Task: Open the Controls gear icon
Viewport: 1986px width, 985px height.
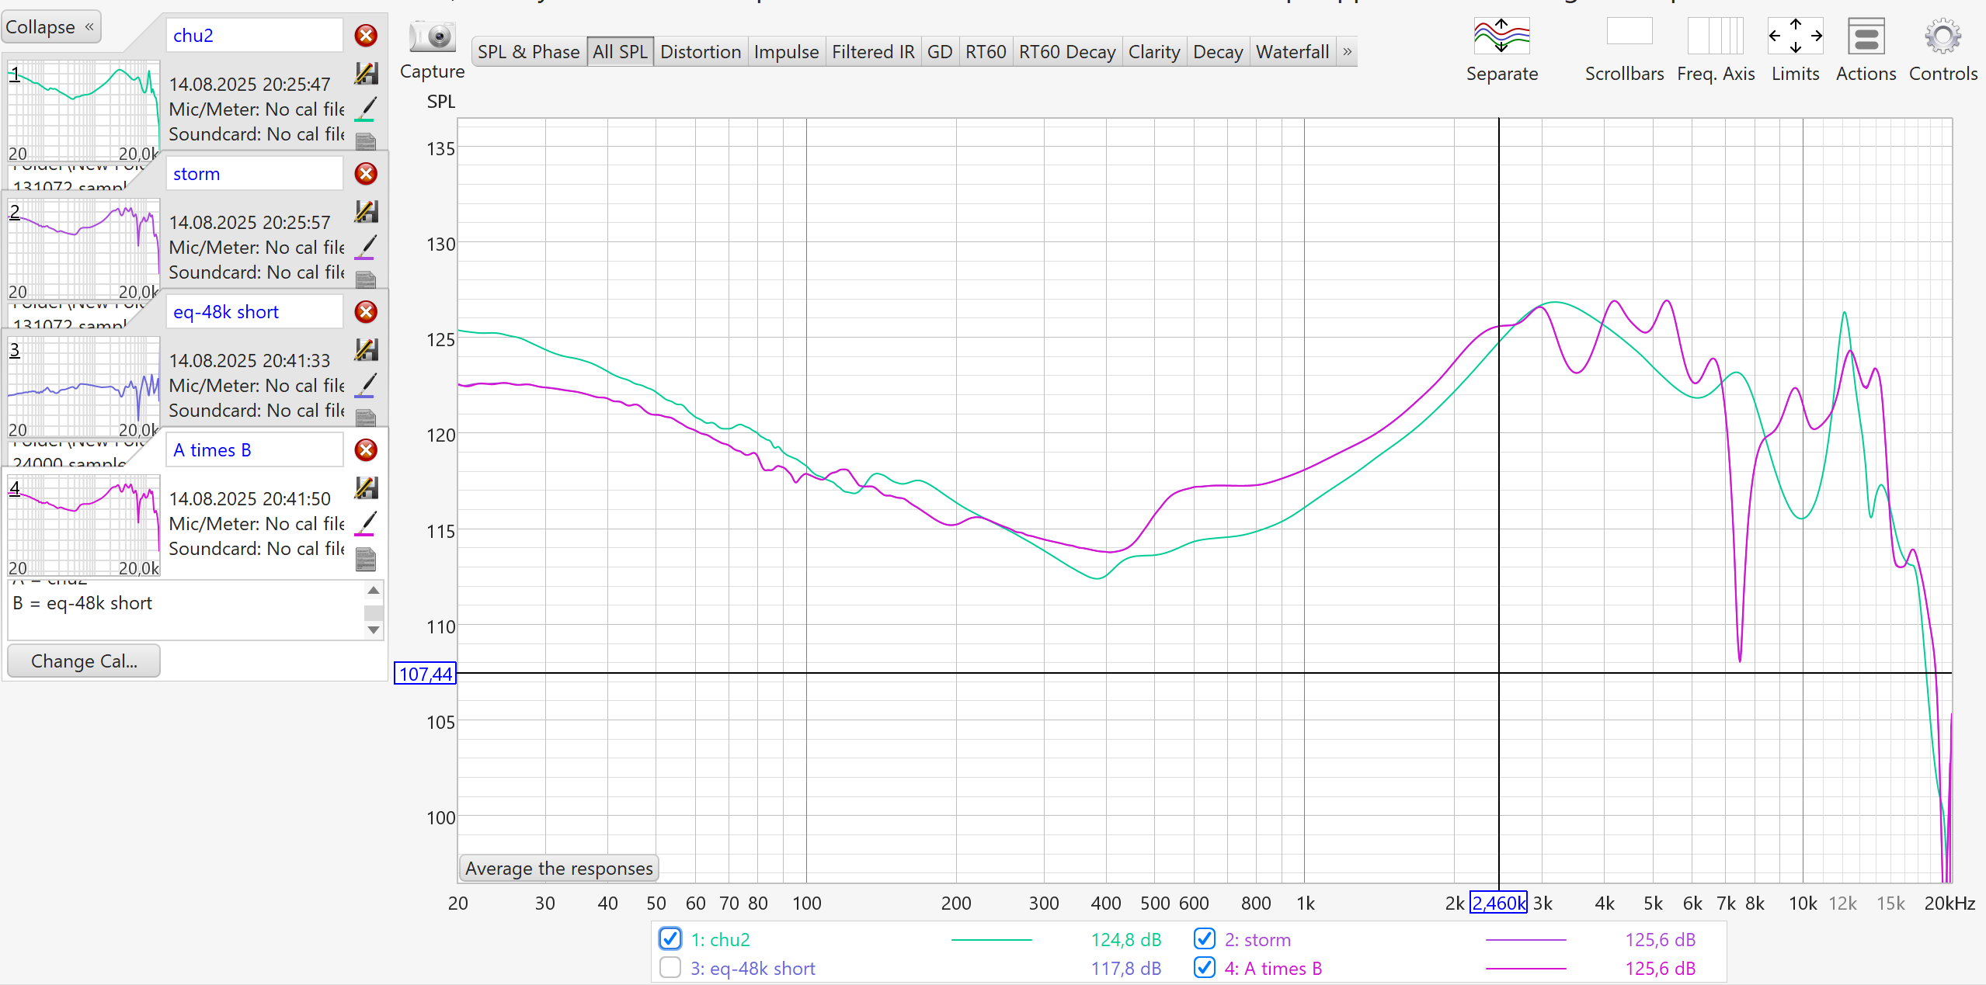Action: point(1942,37)
